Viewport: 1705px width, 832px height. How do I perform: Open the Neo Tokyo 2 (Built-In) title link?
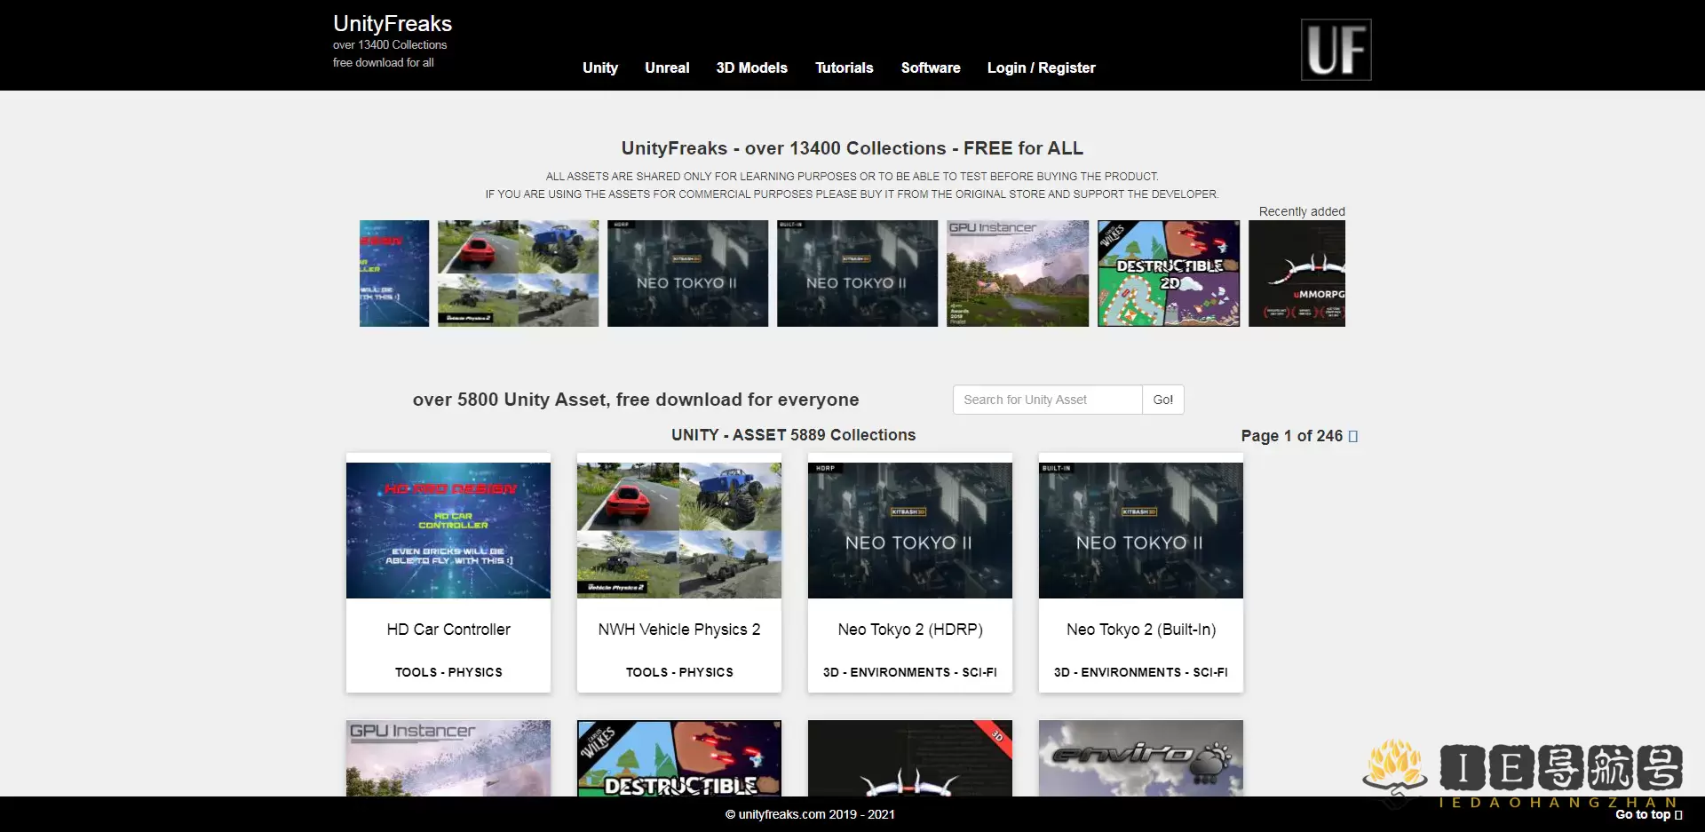1141,630
